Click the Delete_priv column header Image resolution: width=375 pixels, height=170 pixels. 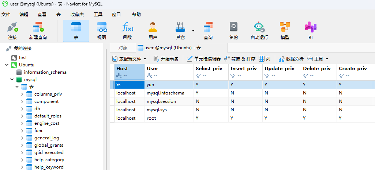(x=319, y=72)
